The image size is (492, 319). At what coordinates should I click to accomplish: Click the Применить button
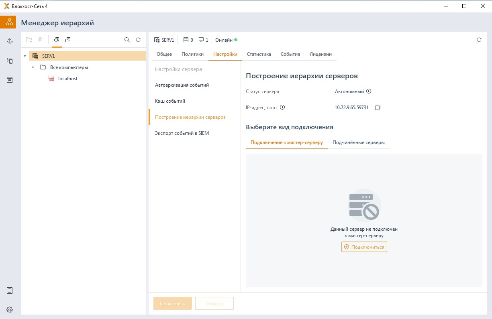click(x=173, y=303)
